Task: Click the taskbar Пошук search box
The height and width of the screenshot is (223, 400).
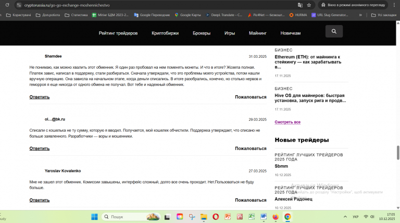Action: pos(131,217)
